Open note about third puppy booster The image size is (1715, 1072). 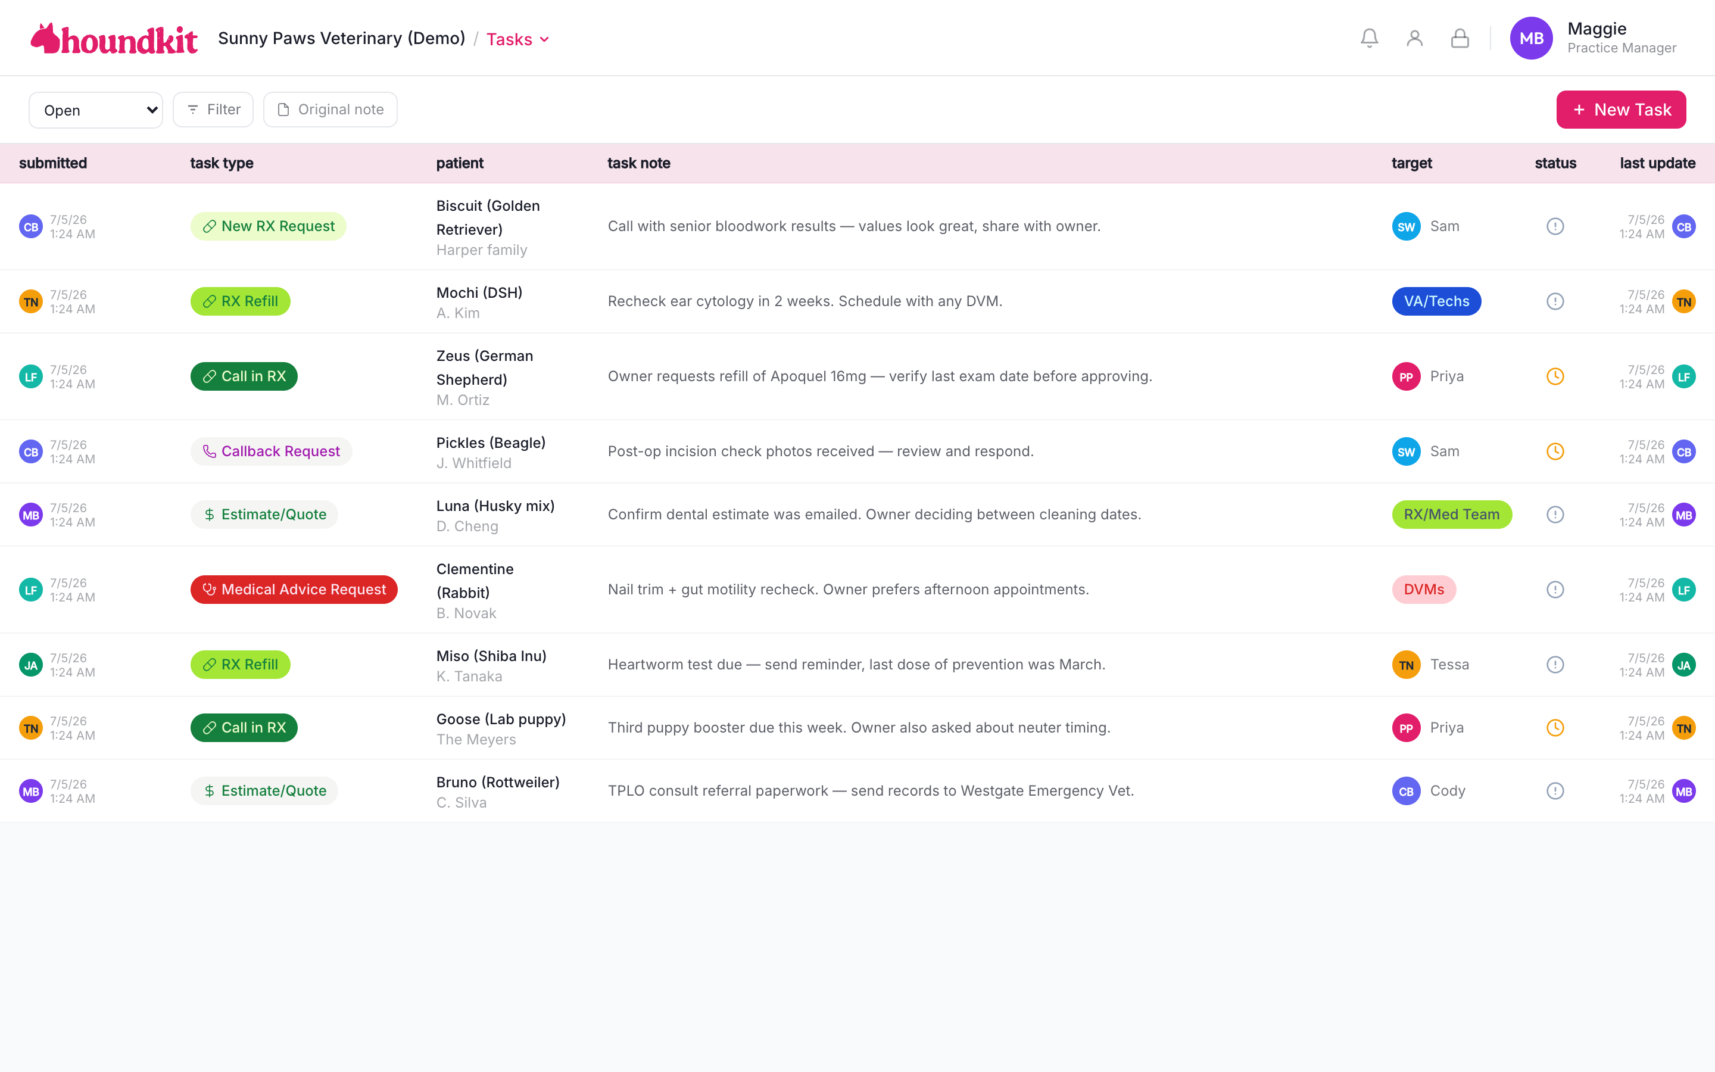859,728
